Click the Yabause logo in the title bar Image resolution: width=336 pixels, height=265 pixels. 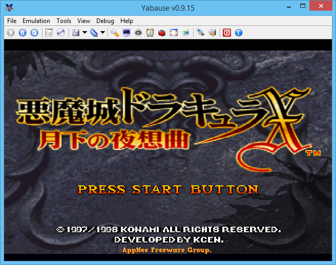tap(9, 8)
